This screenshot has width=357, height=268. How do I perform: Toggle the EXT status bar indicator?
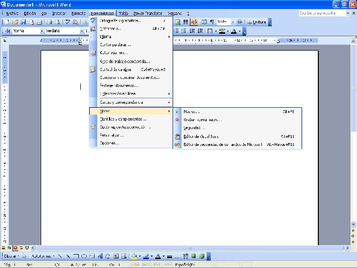[157, 265]
